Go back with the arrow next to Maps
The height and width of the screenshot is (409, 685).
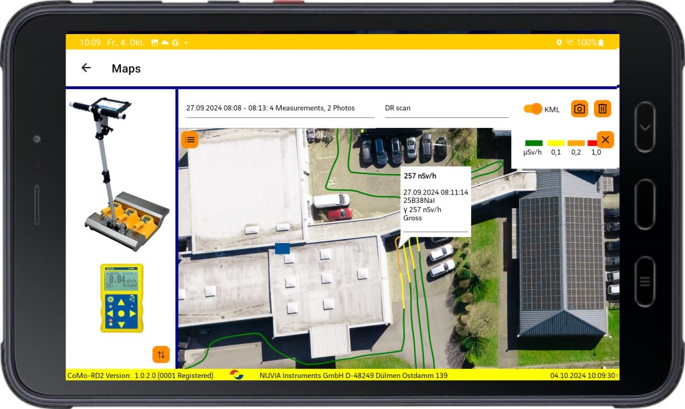[x=86, y=68]
